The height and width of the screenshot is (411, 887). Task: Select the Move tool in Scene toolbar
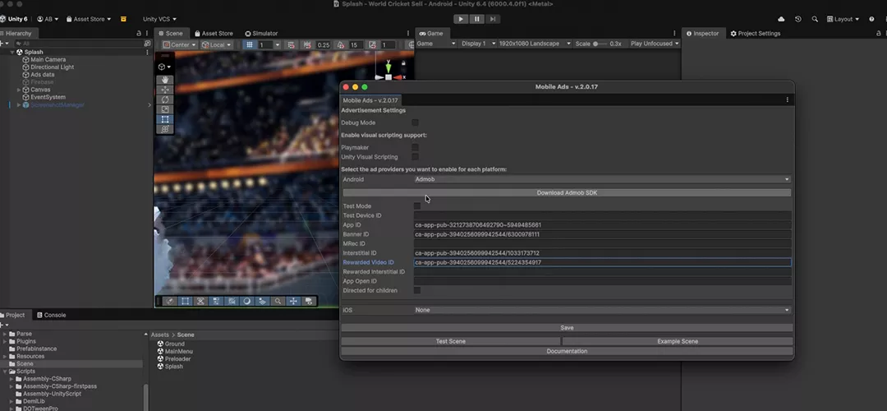pyautogui.click(x=165, y=90)
